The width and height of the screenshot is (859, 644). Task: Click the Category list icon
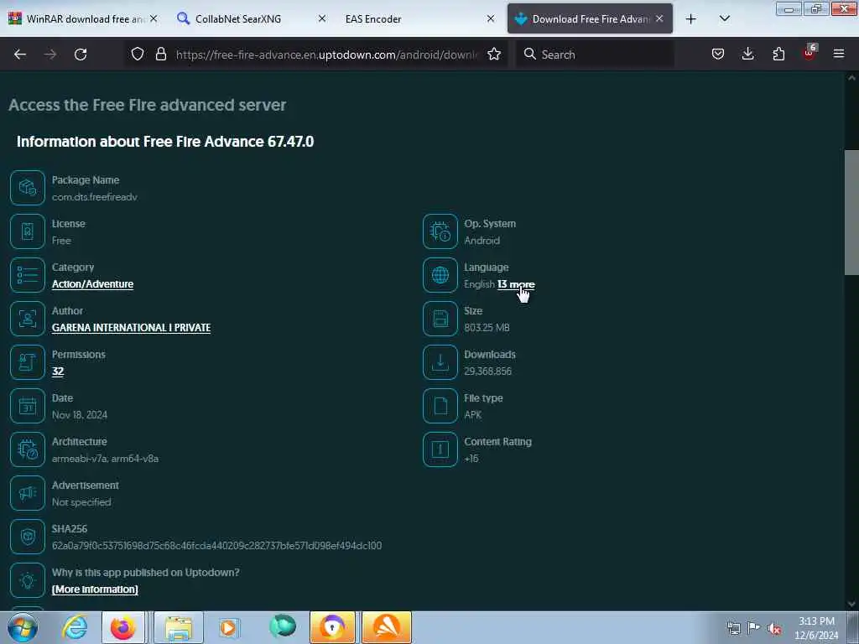(28, 275)
